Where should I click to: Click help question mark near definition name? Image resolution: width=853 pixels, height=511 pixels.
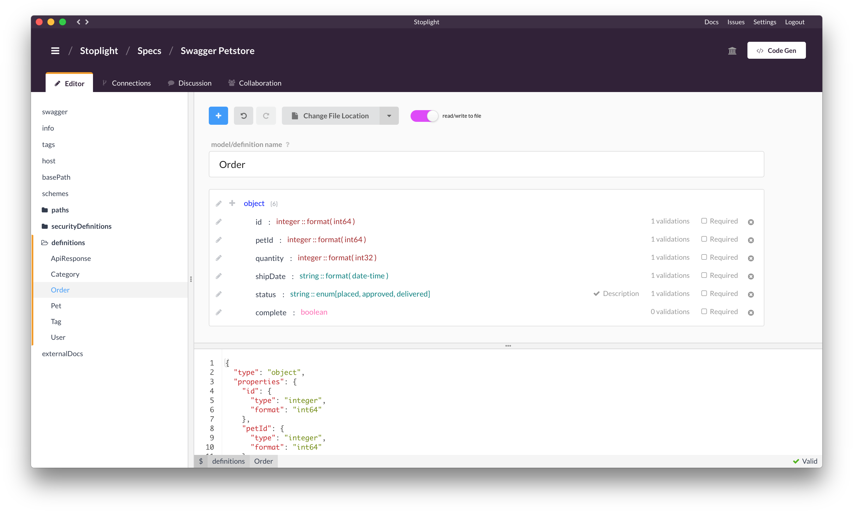coord(287,145)
